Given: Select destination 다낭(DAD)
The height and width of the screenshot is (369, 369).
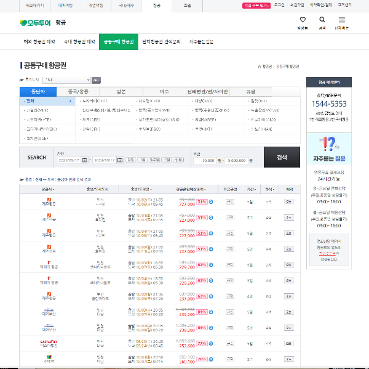Looking at the screenshot, I should (x=204, y=101).
